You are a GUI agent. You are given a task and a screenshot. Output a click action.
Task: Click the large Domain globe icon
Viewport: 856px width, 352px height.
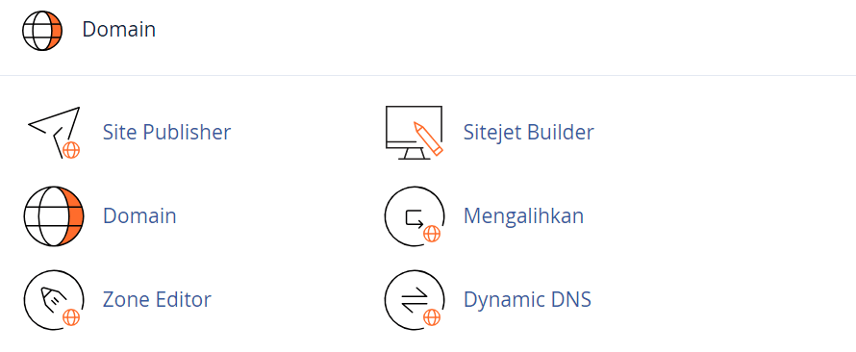(54, 216)
